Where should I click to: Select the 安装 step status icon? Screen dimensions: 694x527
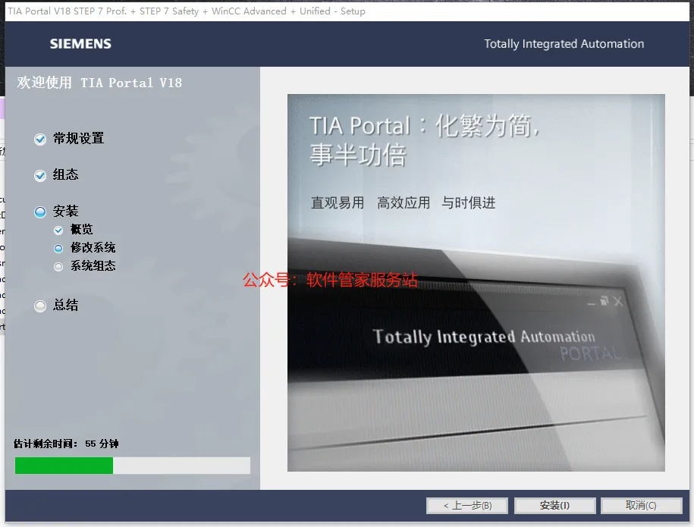coord(40,212)
